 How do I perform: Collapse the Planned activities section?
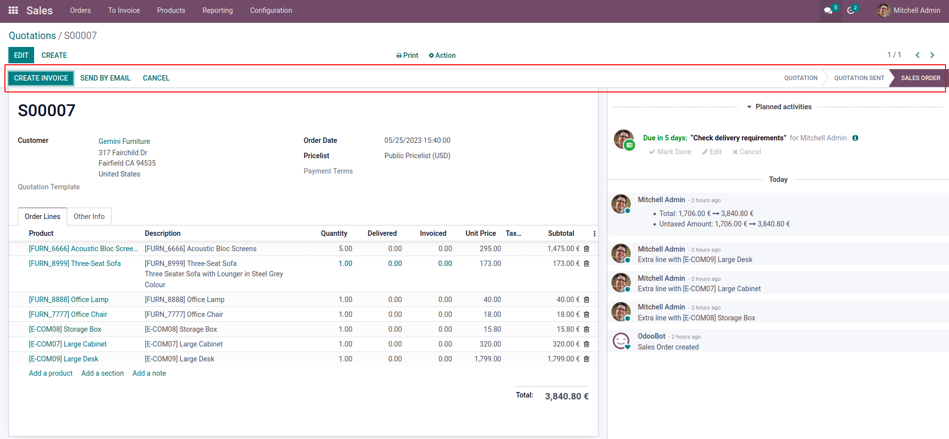(779, 107)
